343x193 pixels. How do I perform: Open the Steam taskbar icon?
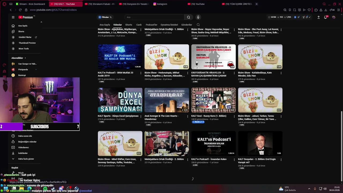(x=53, y=189)
